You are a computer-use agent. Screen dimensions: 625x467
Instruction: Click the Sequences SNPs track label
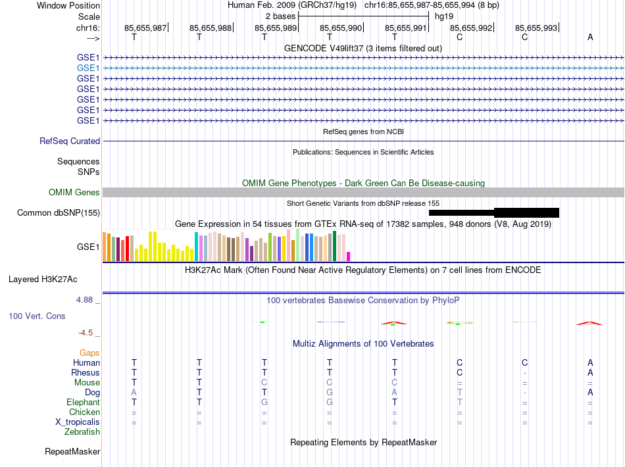[x=78, y=166]
